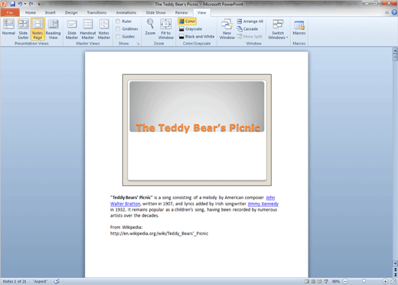Screen dimensions: 398x285
Task: Open a New Window
Action: [227, 28]
